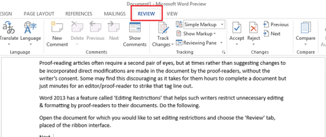
Task: Open Reviewing Pane dropdown arrow
Action: 221,43
